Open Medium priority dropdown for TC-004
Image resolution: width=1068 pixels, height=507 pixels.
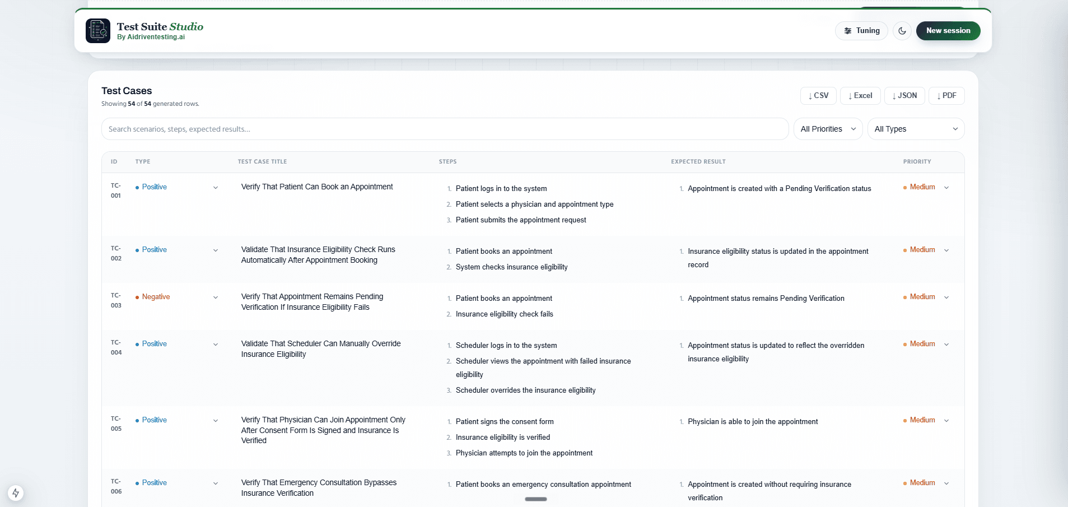click(x=926, y=344)
